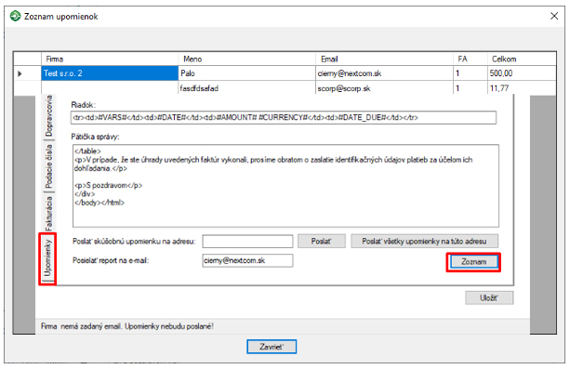
Task: Click the Zavrieť button
Action: click(x=272, y=347)
